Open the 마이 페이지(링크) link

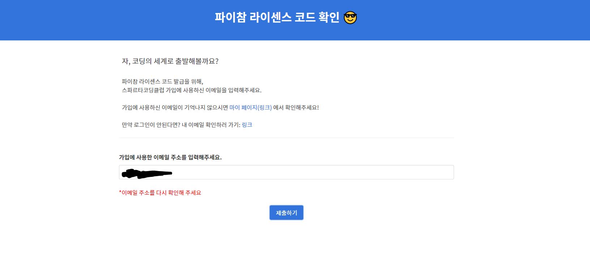(251, 108)
